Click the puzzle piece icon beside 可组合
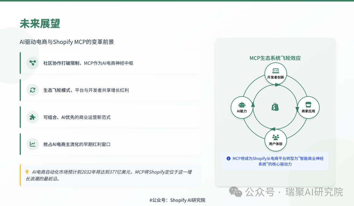354x206 pixels. [x=32, y=117]
